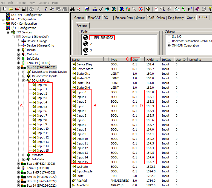Viewport: 212px width, 188px height.
Task: Select port 3 in Ports list
Action: click(91, 50)
